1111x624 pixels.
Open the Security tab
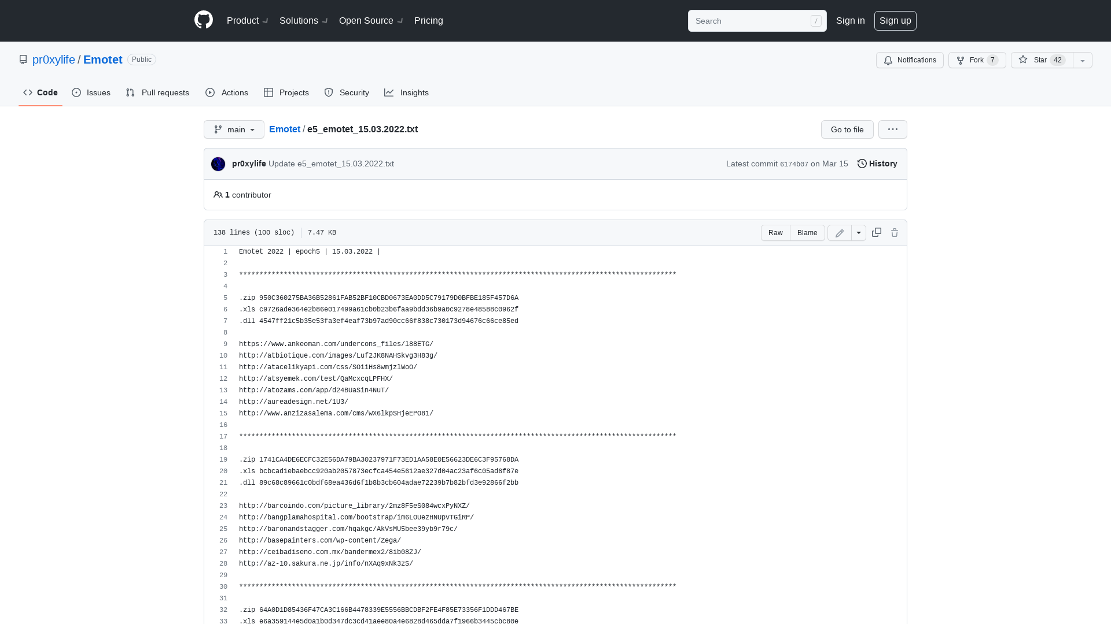(x=347, y=92)
